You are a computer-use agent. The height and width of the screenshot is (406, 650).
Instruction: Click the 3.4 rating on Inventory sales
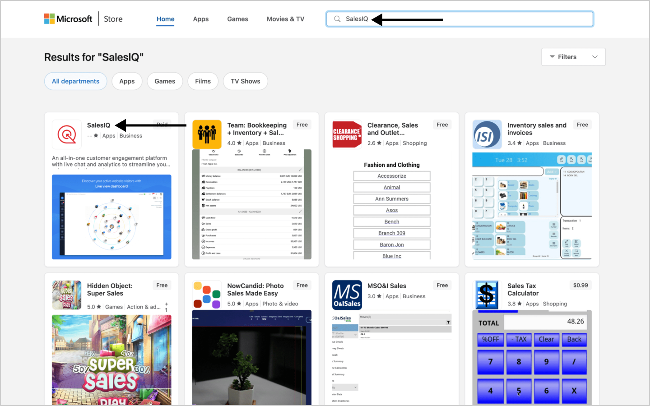pyautogui.click(x=515, y=143)
